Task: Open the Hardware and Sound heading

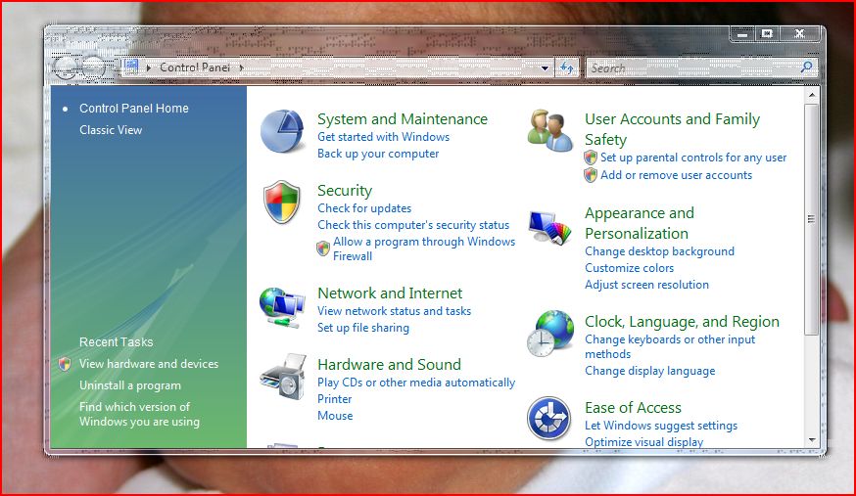Action: point(389,364)
